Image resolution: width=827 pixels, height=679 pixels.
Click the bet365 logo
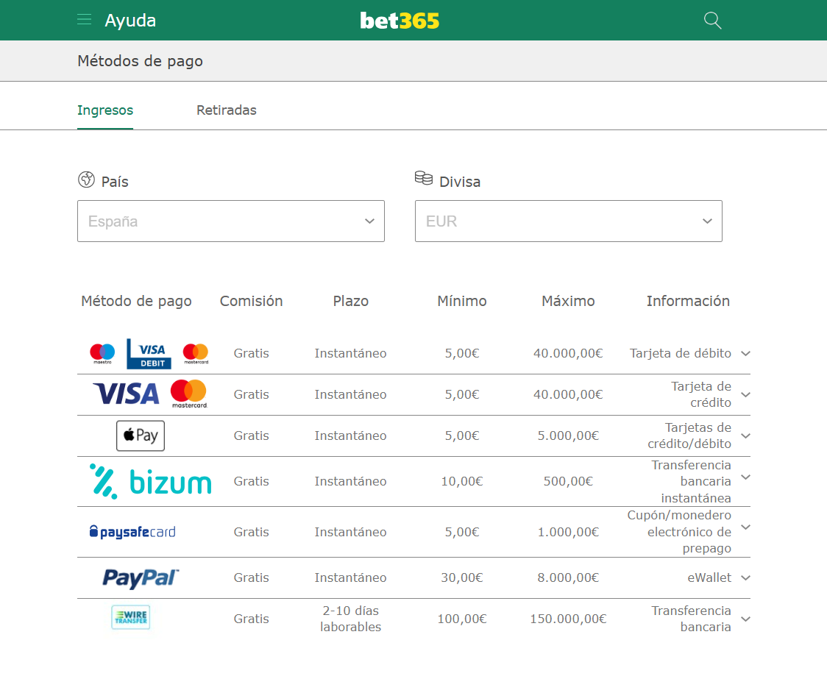click(400, 21)
